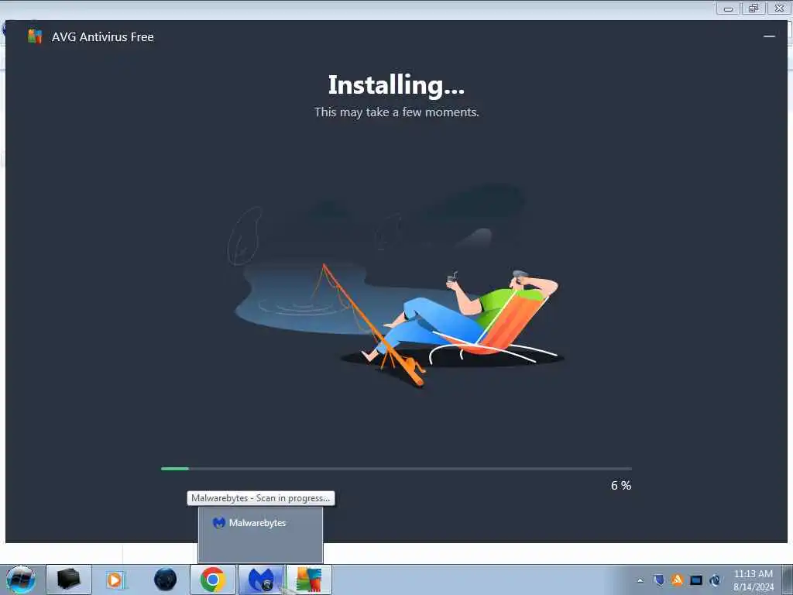Click the 6 % progress value
This screenshot has height=595, width=793.
(x=620, y=486)
